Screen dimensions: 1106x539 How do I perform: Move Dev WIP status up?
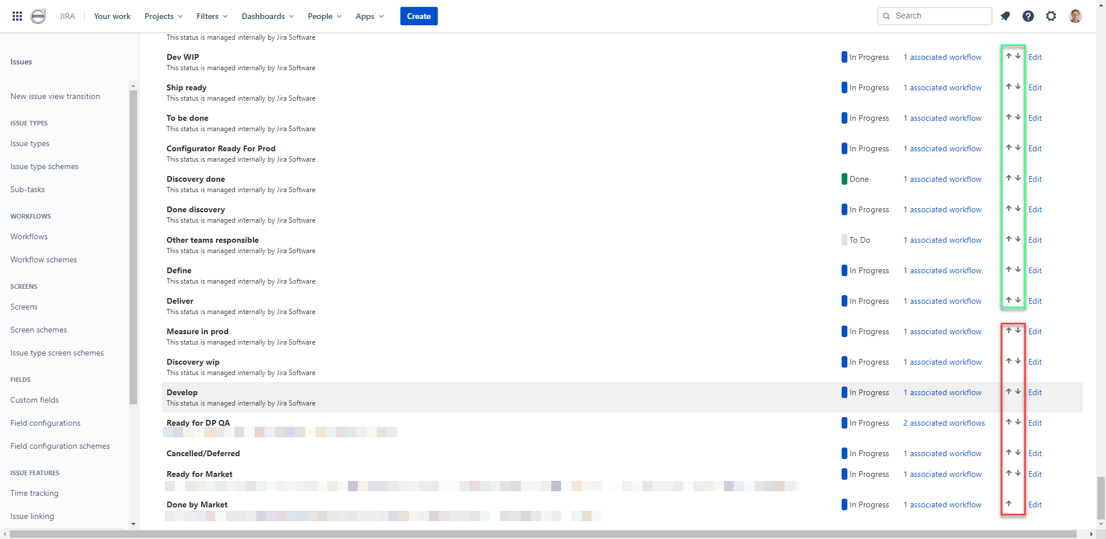coord(1009,56)
